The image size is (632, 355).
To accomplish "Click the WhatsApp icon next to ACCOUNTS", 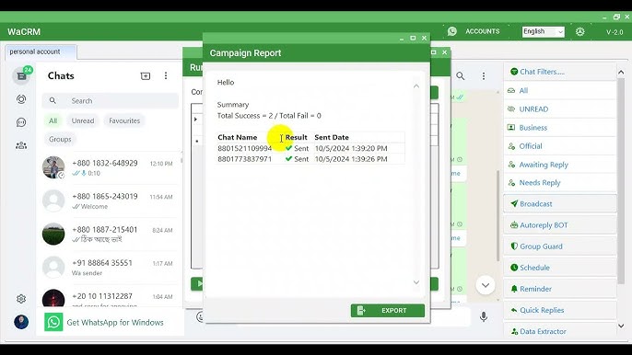I will 452,31.
